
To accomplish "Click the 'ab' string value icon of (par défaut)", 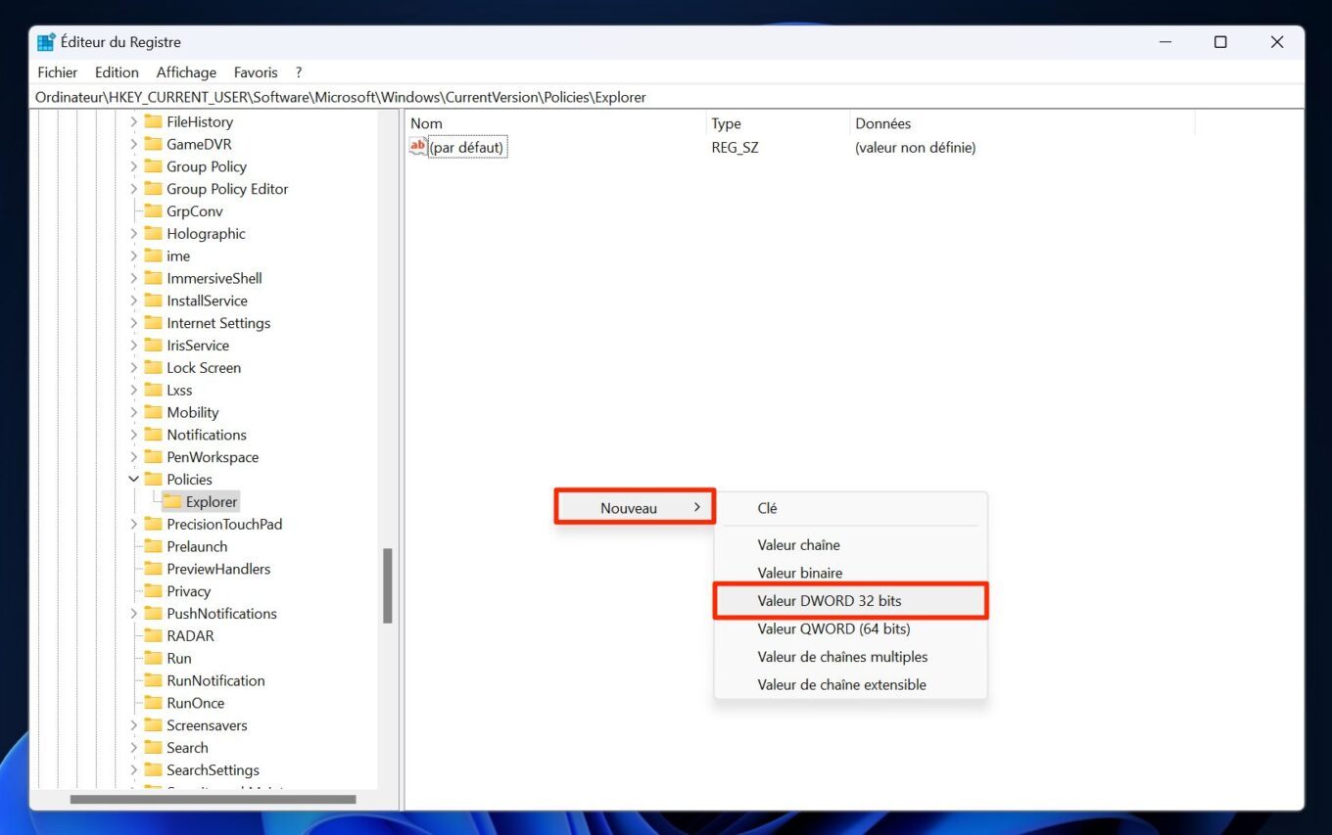I will pyautogui.click(x=418, y=147).
